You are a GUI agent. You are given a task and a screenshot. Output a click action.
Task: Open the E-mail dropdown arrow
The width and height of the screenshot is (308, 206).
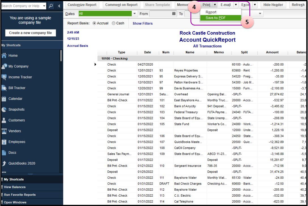click(x=236, y=5)
